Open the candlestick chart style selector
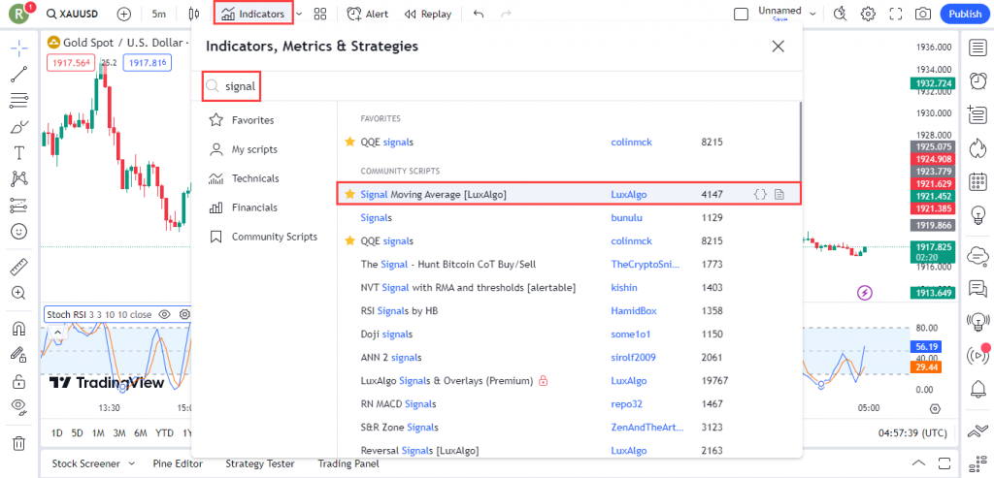This screenshot has height=478, width=994. (193, 14)
